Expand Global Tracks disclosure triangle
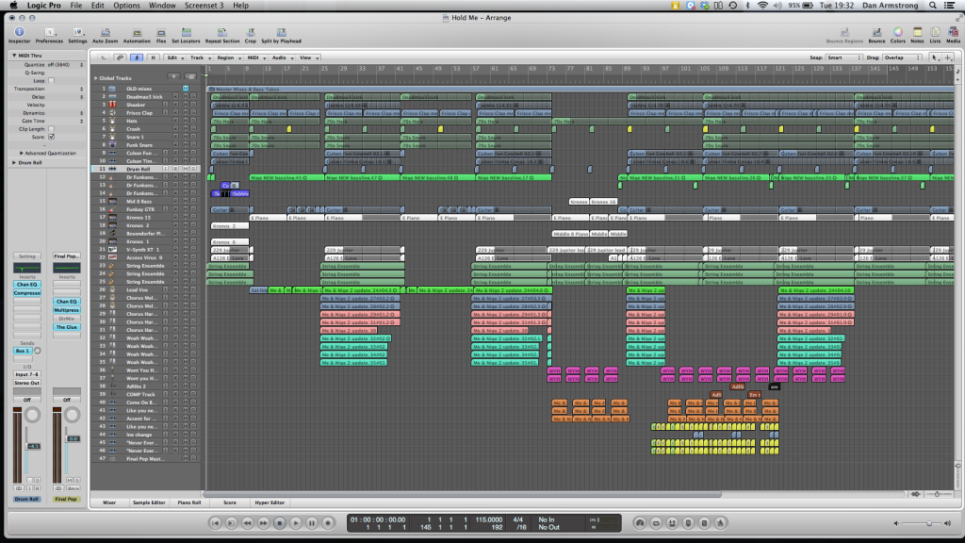The image size is (965, 543). click(95, 78)
